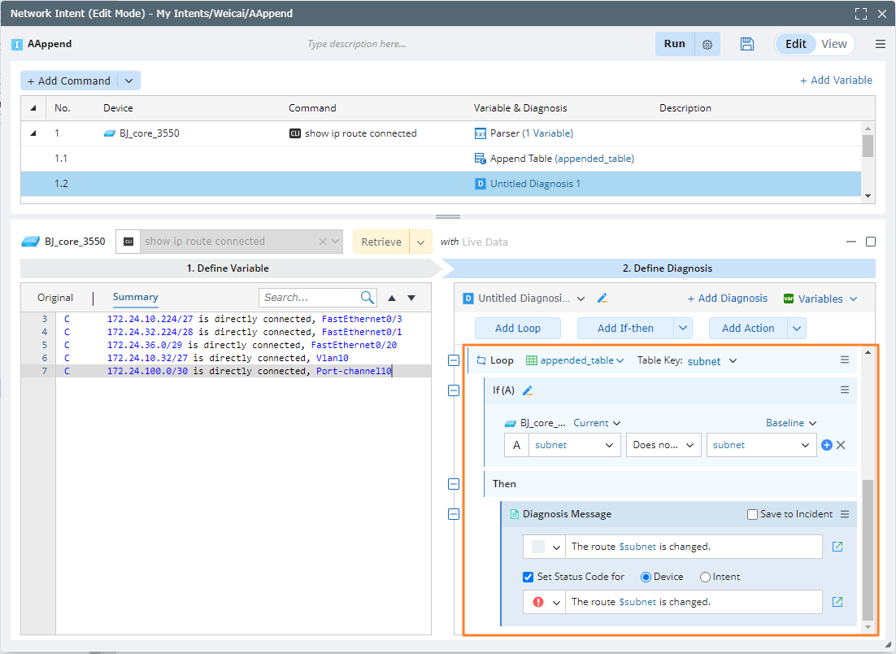Open the Add Command dropdown arrow
This screenshot has height=654, width=896.
click(x=129, y=81)
